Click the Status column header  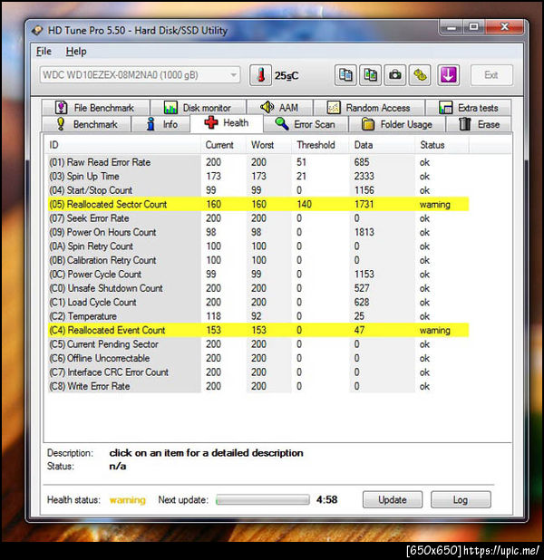442,145
